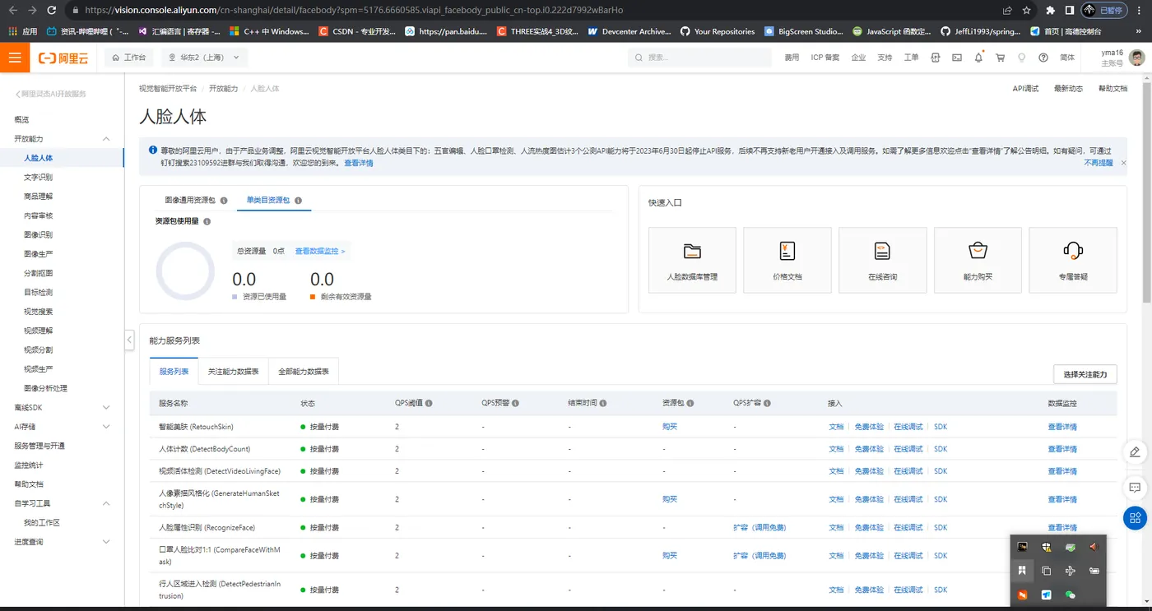The height and width of the screenshot is (611, 1152).
Task: Click the info icon next to QPS阈值
Action: [429, 404]
